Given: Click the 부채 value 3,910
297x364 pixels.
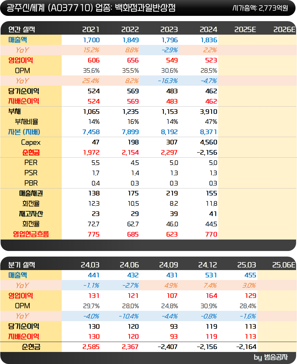Looking at the screenshot, I should (x=209, y=112).
